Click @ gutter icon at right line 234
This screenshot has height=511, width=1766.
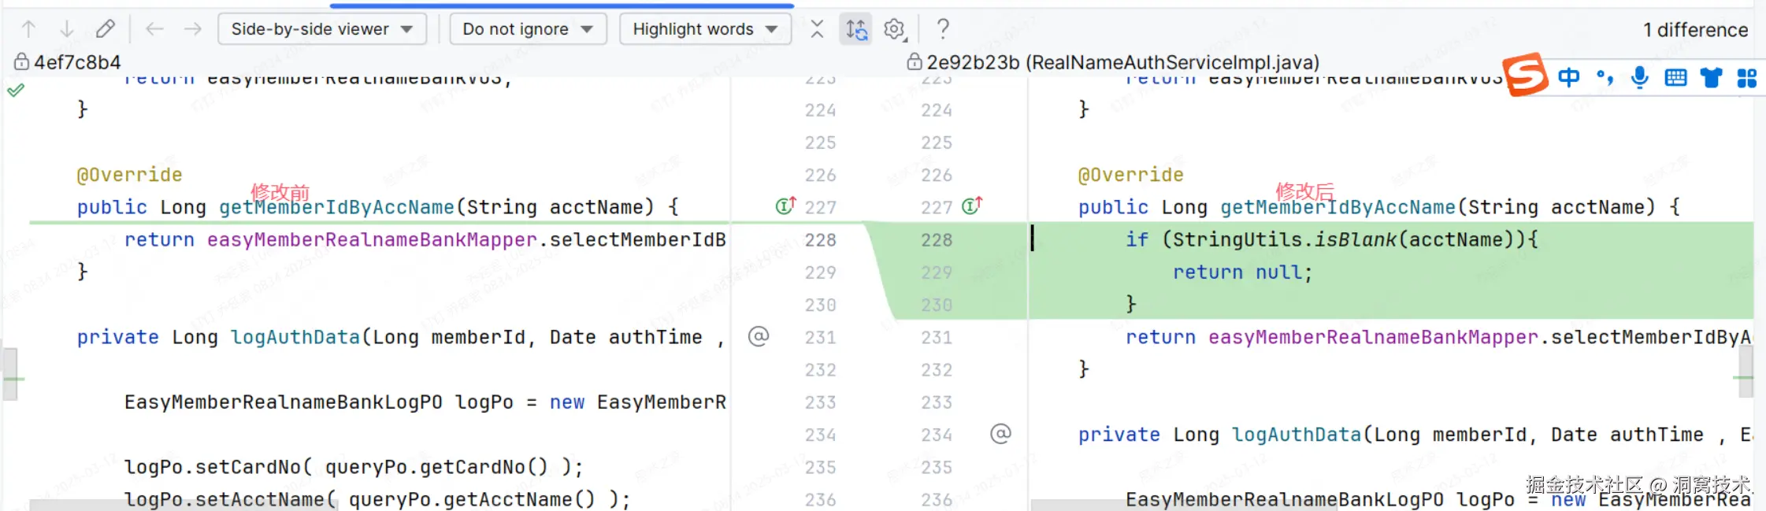coord(1000,433)
